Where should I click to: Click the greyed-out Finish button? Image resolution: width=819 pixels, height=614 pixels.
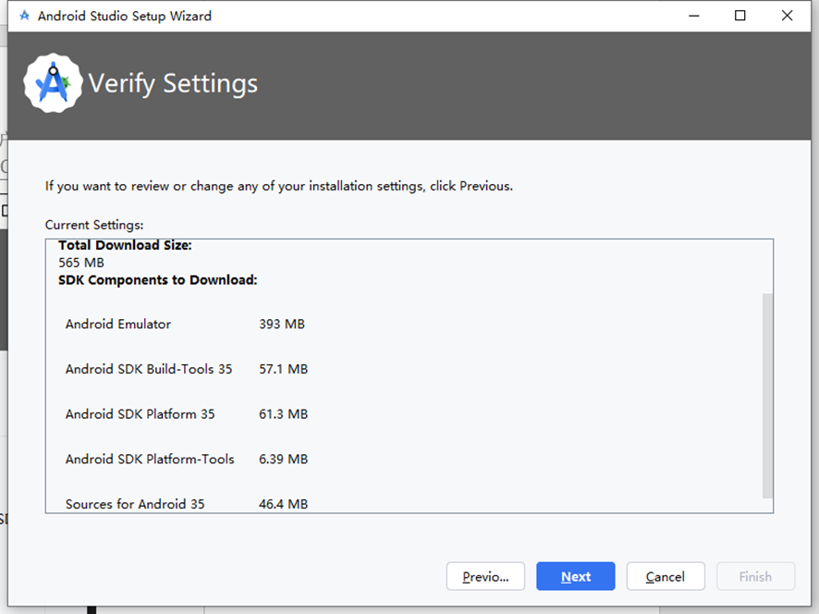tap(755, 576)
